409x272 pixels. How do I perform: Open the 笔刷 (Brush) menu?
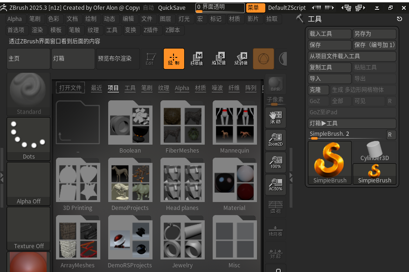pyautogui.click(x=35, y=19)
